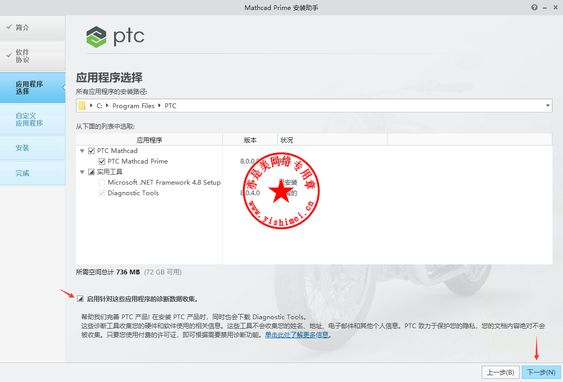Click the folder icon in the install path
Screen dimensions: 563x382
82,106
